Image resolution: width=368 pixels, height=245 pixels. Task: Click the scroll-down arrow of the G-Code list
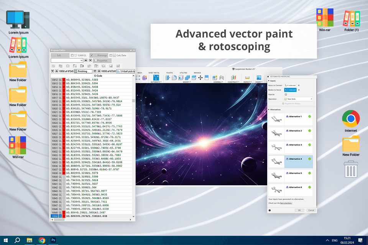coord(133,216)
